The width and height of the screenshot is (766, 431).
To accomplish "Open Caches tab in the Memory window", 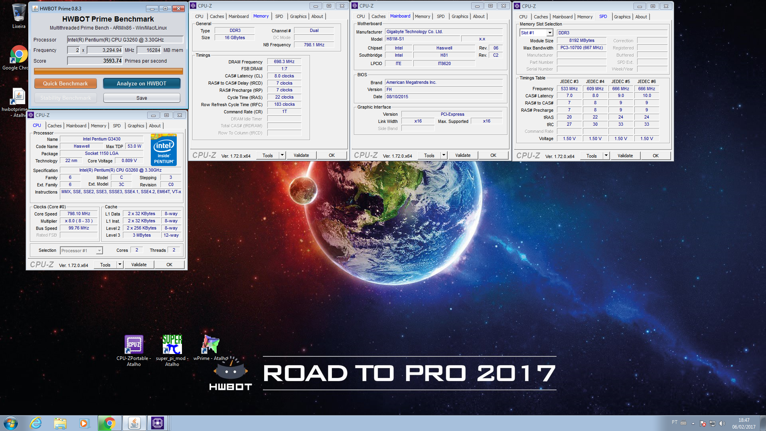I will pos(217,16).
